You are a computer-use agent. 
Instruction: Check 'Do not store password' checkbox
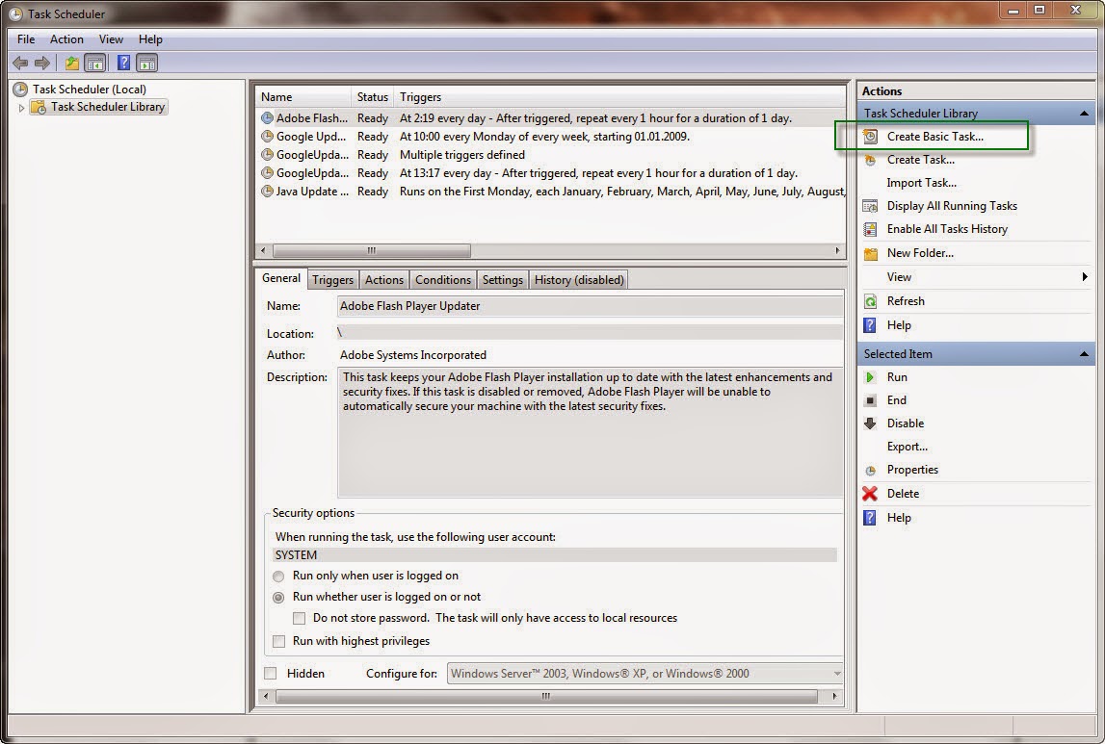click(x=299, y=618)
